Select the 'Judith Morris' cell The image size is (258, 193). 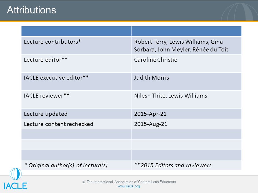187,81
